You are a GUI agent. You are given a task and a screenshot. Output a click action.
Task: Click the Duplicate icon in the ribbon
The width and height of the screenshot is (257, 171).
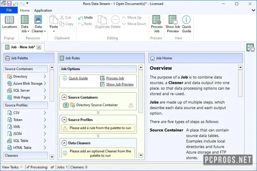(x=102, y=20)
